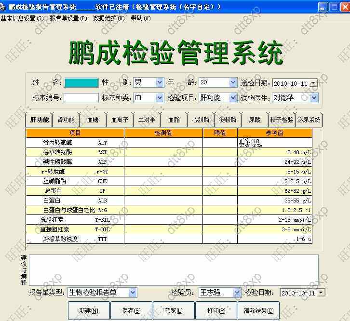
Task: Click the 保存(S) button
Action: (x=131, y=310)
